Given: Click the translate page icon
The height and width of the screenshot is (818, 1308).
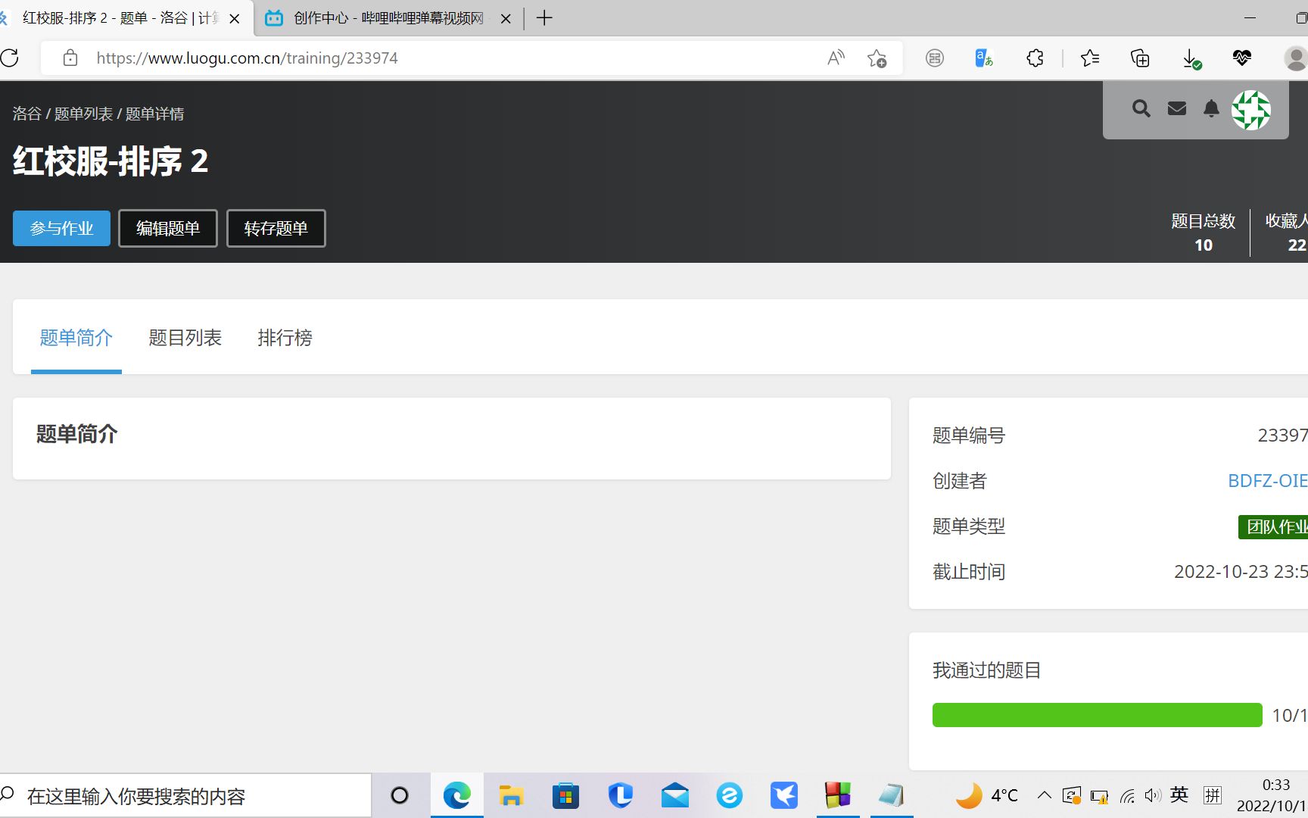Looking at the screenshot, I should (983, 58).
